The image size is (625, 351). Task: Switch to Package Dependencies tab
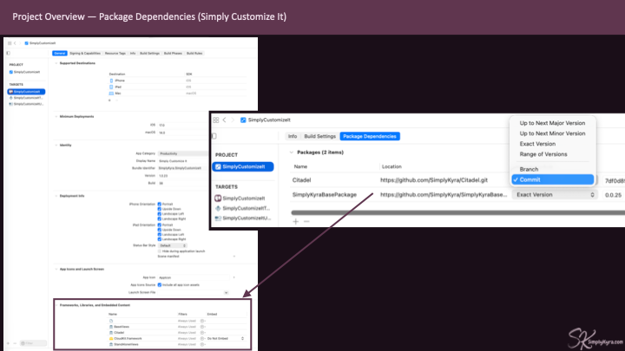370,136
